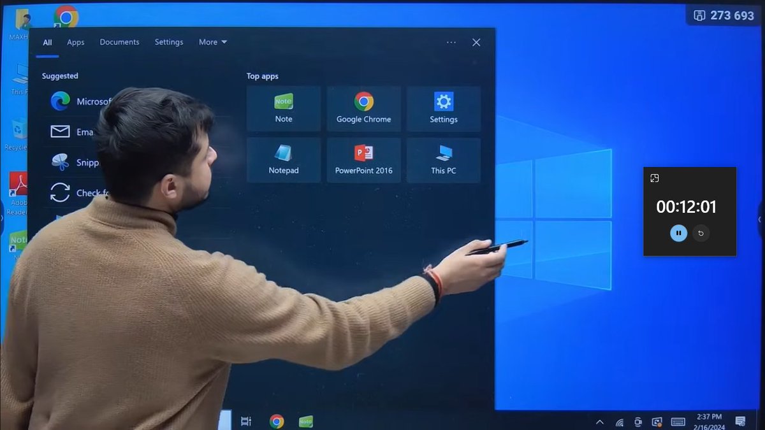Open the three-dot options menu

click(x=451, y=42)
